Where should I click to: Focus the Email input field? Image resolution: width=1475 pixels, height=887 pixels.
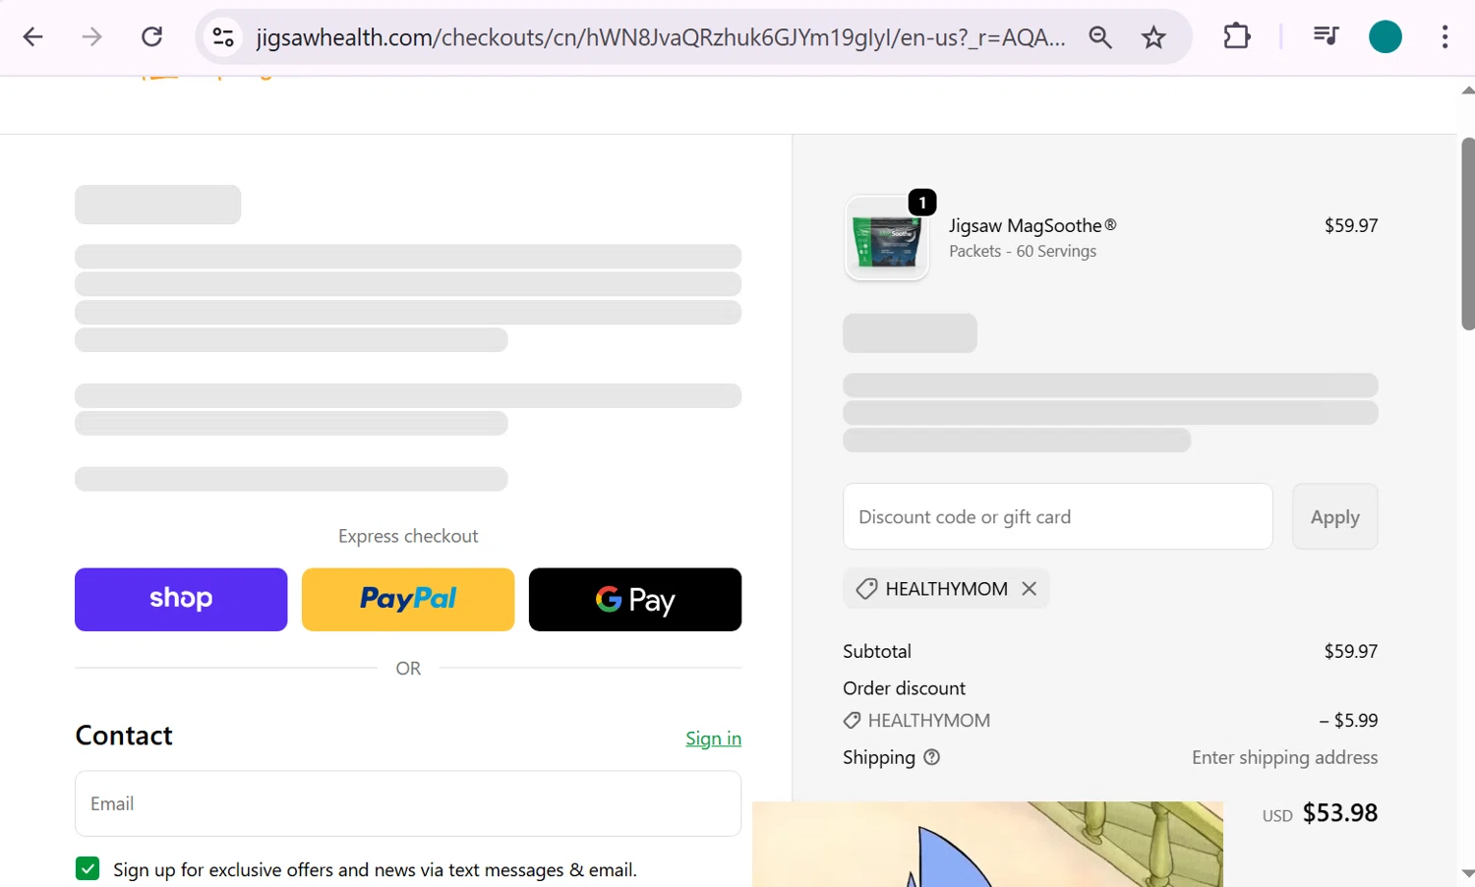click(408, 803)
